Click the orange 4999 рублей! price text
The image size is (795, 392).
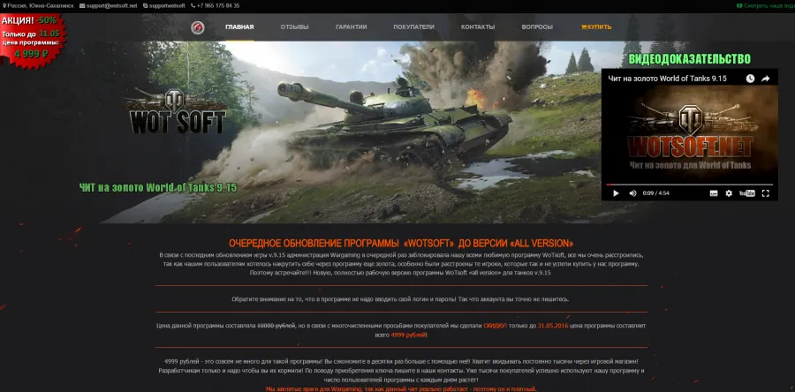(x=409, y=335)
